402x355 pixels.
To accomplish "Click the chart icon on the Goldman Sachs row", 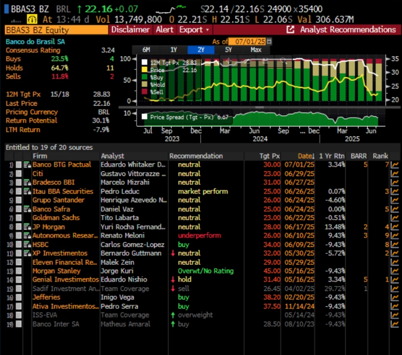I will point(395,218).
